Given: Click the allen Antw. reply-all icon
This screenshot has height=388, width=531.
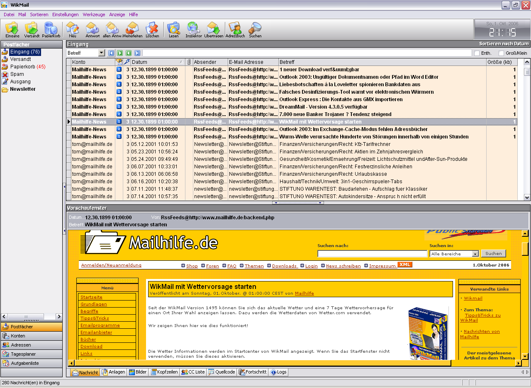Looking at the screenshot, I should (112, 29).
